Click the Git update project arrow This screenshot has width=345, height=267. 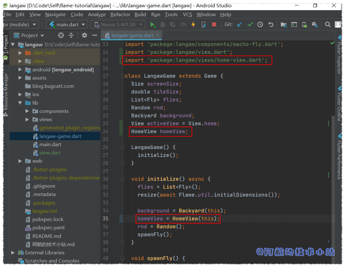pos(240,25)
